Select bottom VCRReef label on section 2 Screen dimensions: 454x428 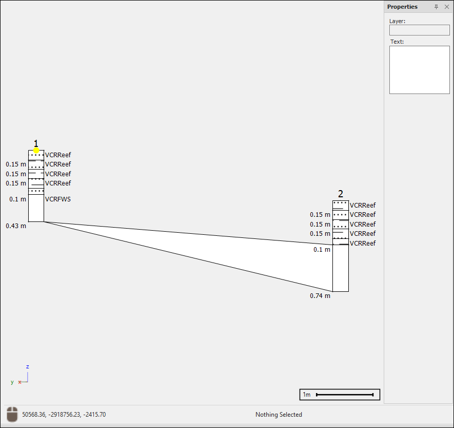363,244
